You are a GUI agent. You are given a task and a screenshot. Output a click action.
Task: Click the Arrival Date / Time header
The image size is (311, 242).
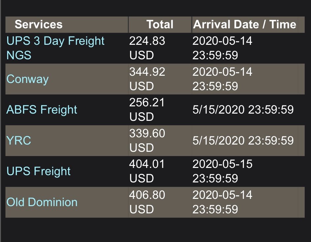pyautogui.click(x=244, y=24)
